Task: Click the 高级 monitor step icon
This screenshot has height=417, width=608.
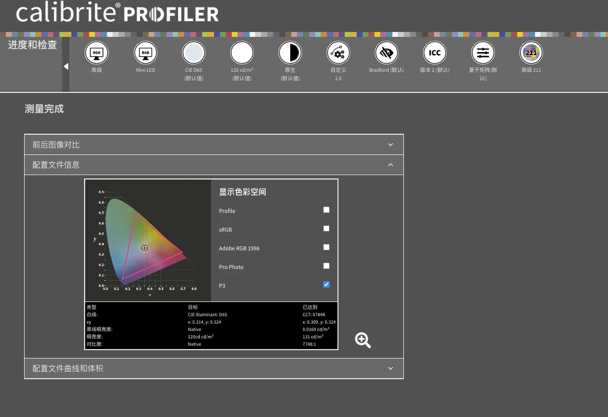Action: coord(96,53)
